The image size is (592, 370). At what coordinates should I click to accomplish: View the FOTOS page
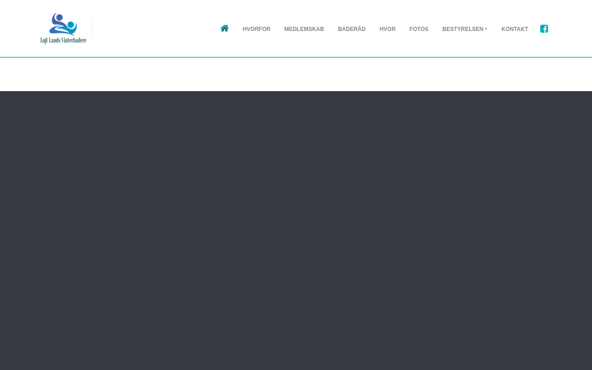click(x=419, y=29)
